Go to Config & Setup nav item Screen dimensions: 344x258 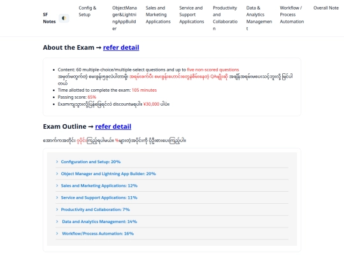click(x=87, y=11)
